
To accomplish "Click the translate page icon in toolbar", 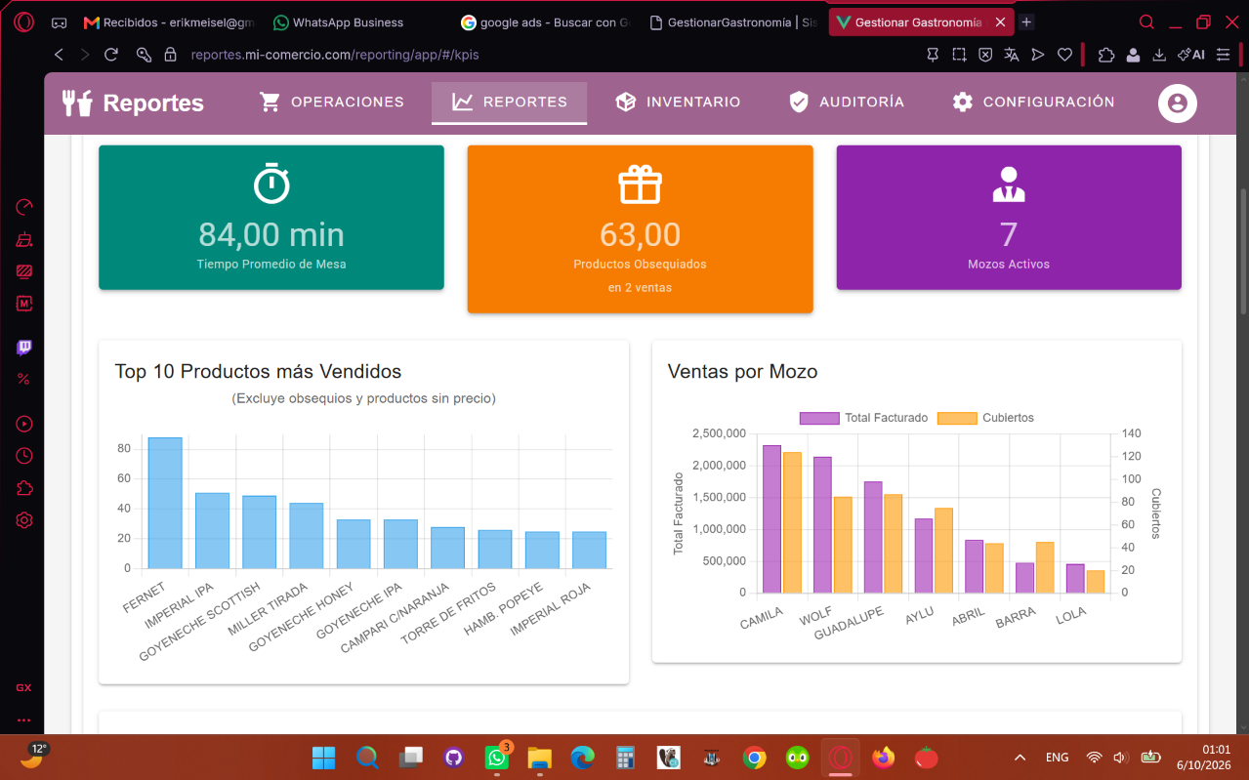I will click(x=1012, y=55).
